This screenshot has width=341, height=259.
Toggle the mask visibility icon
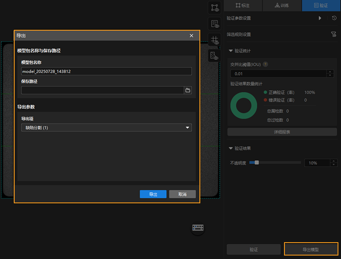(x=214, y=55)
